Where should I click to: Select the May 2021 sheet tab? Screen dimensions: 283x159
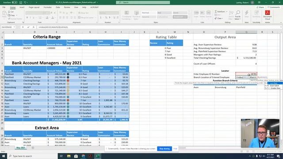point(21,148)
